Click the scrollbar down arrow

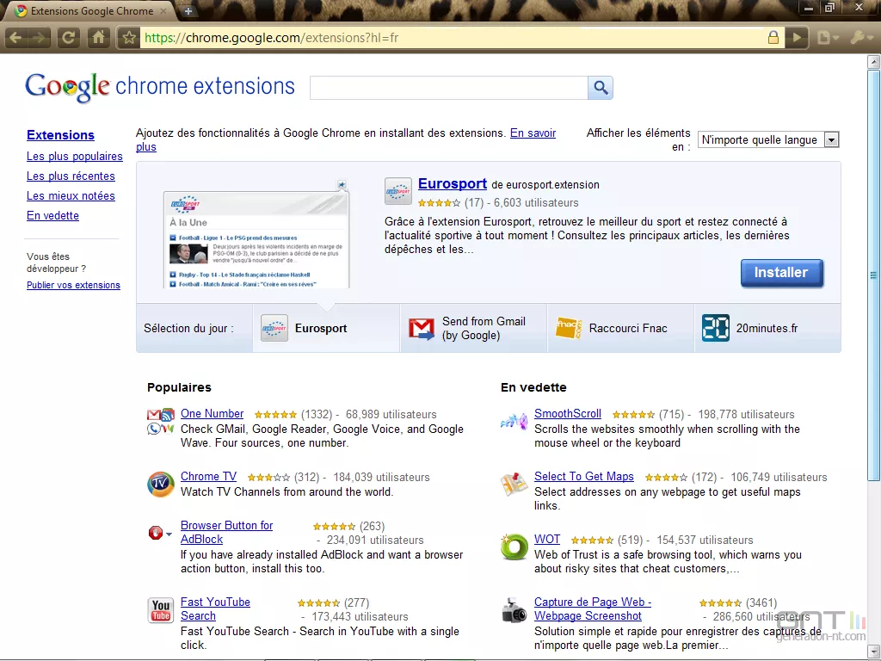pos(873,651)
